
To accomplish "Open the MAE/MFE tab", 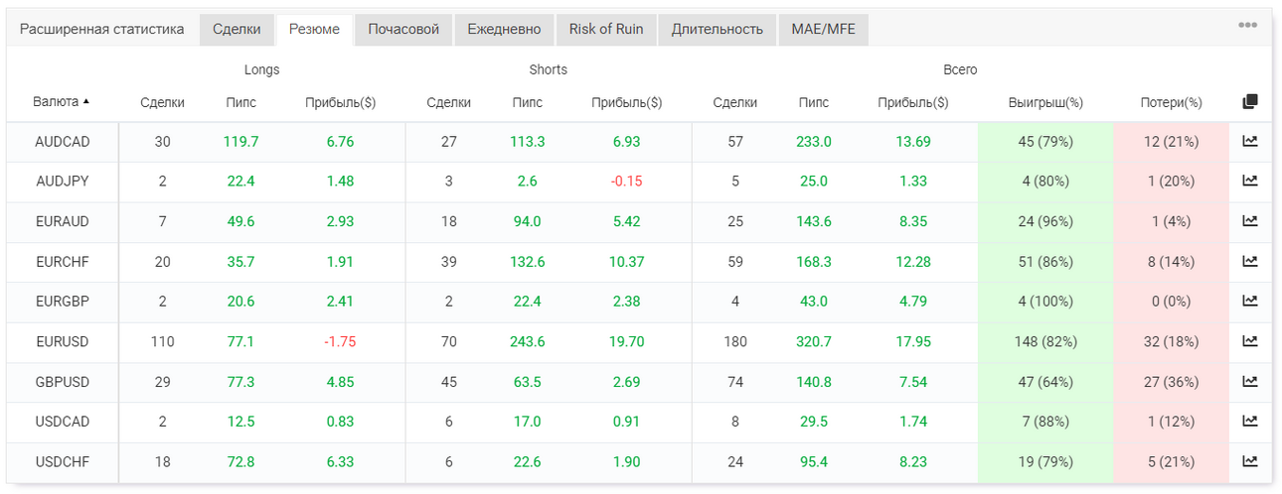I will (824, 30).
